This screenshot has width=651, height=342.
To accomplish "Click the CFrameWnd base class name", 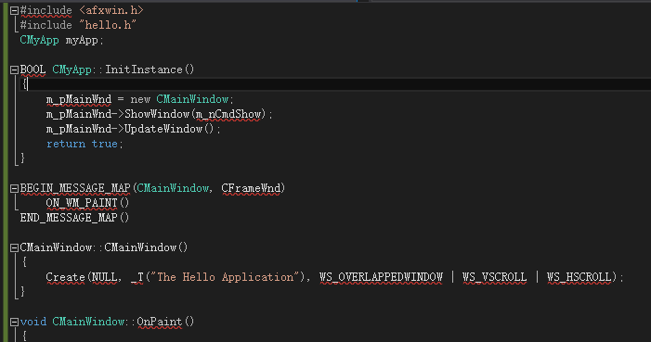I will tap(251, 188).
